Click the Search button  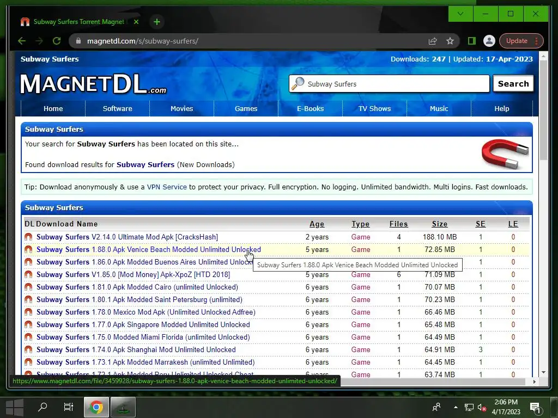pos(513,84)
